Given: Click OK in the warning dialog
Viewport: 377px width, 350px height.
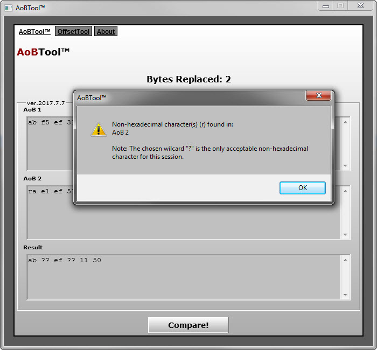Looking at the screenshot, I should click(x=302, y=188).
